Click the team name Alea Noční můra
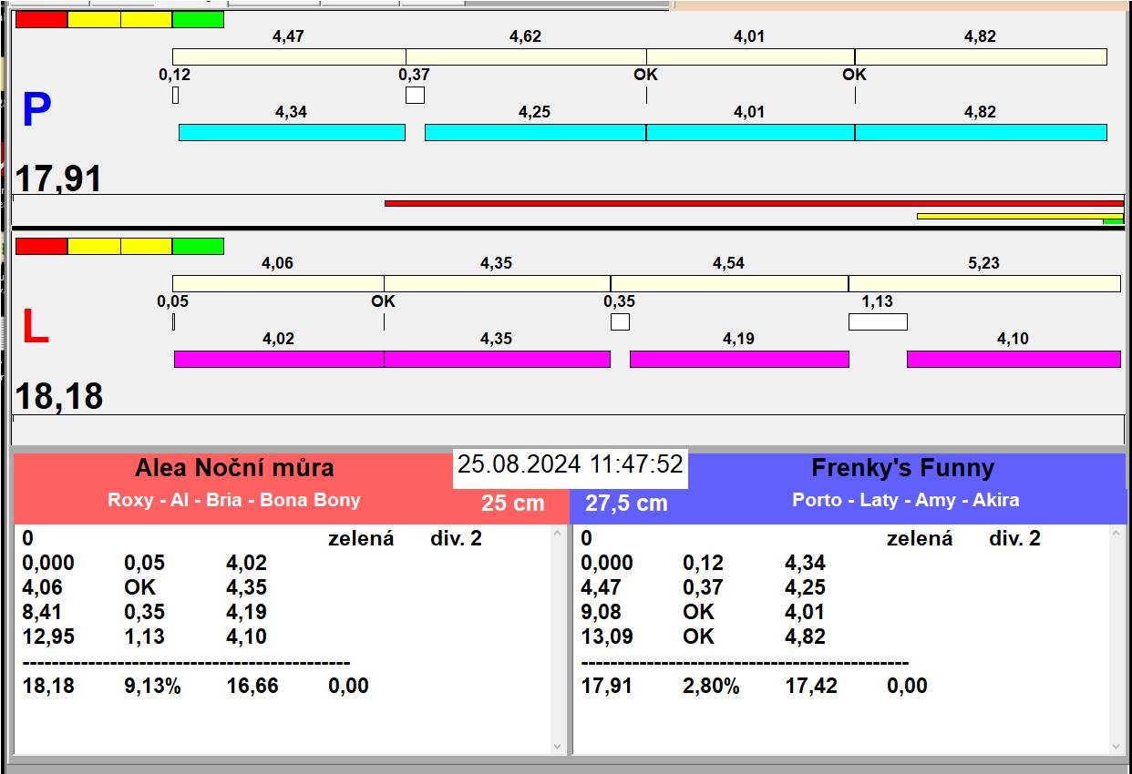 coord(234,468)
